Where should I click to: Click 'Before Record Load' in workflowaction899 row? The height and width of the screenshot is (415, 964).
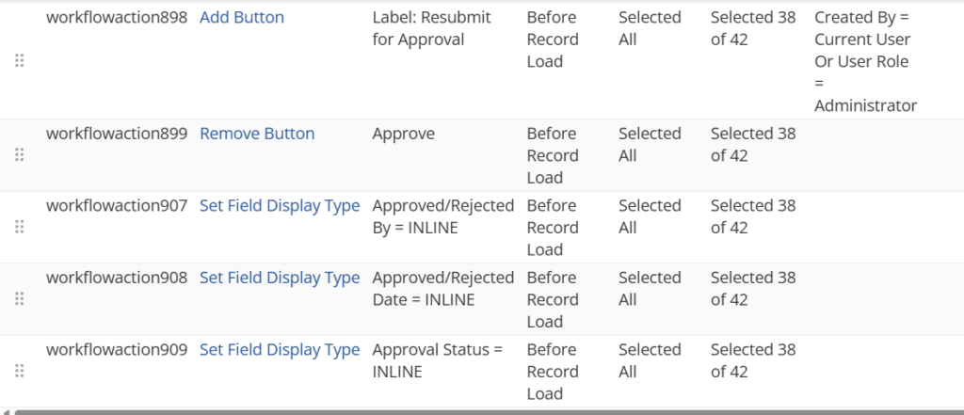(x=553, y=155)
